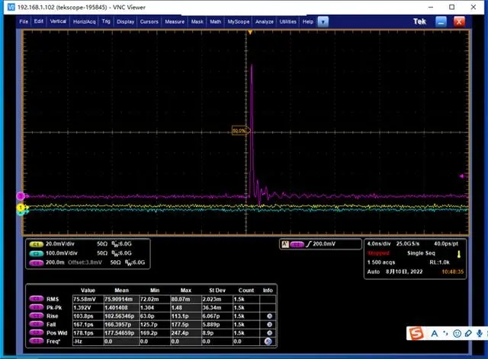Open the Vertical menu
The height and width of the screenshot is (359, 488).
(x=58, y=22)
